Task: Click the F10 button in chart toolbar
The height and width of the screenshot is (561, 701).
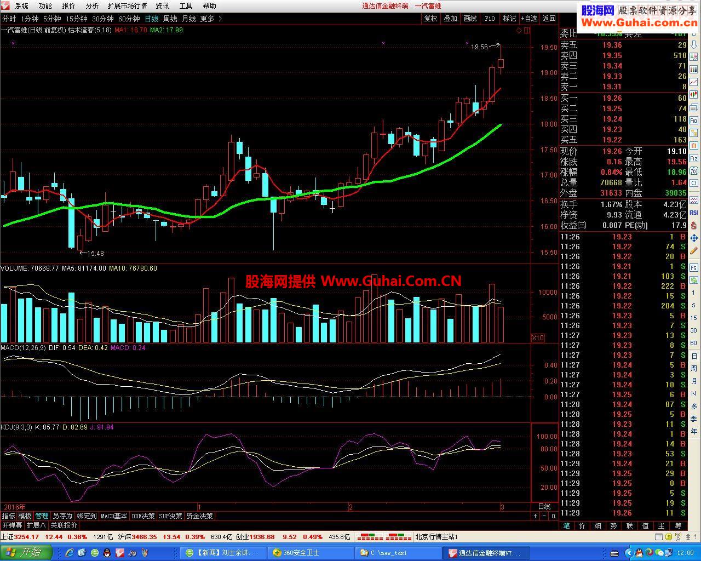Action: click(x=490, y=19)
